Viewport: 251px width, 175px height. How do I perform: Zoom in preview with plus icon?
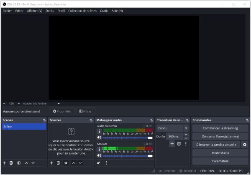19,104
